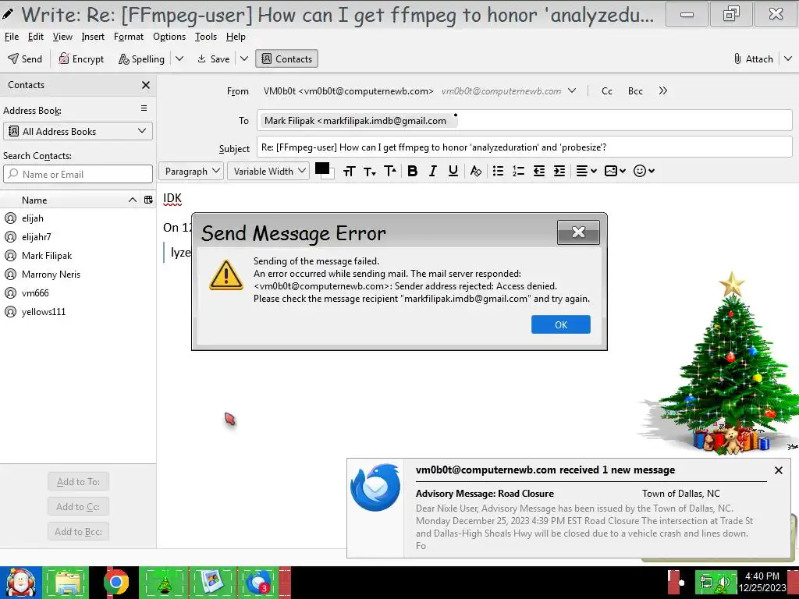The width and height of the screenshot is (799, 599).
Task: Open the column picker icon in contacts list
Action: pos(148,200)
